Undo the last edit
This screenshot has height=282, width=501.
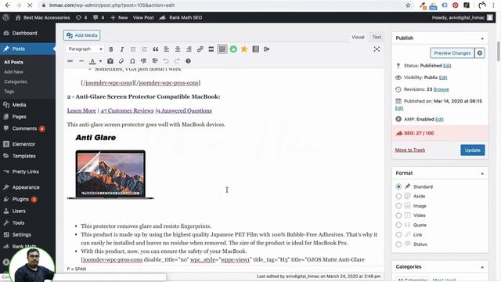pos(166,61)
